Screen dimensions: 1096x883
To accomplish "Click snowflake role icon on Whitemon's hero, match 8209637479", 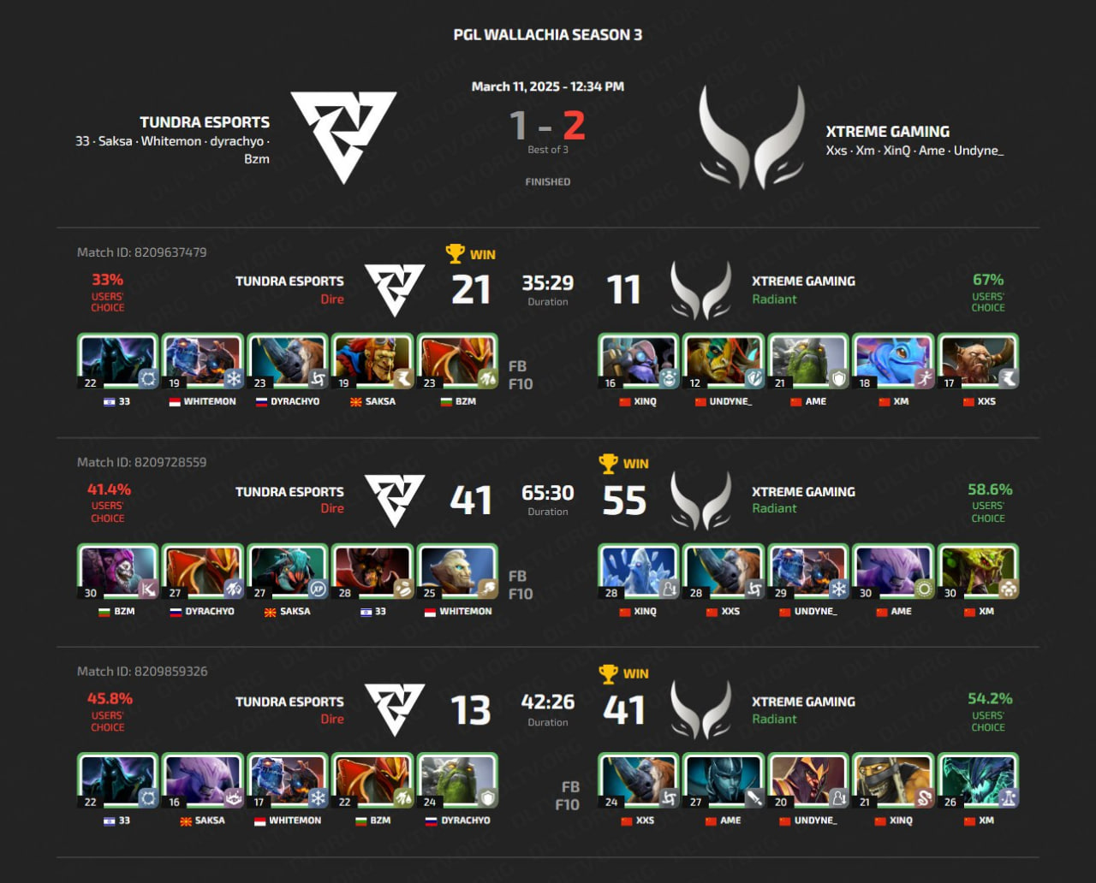I will click(233, 378).
